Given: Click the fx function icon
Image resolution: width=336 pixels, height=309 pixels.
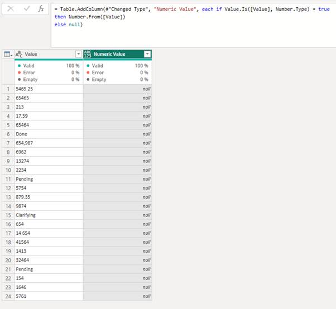Looking at the screenshot, I should [x=41, y=9].
